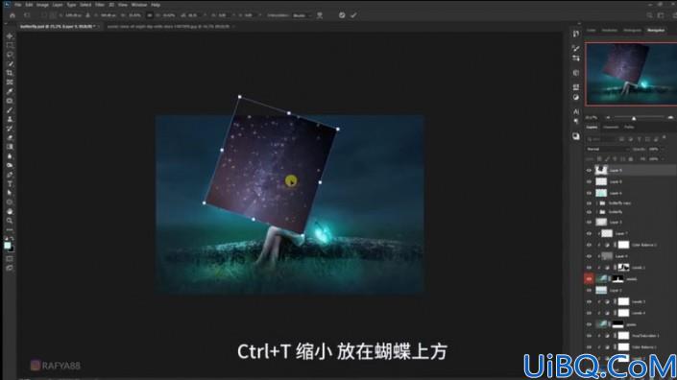Open the Interpolation dropdown in options bar
The width and height of the screenshot is (677, 380).
pyautogui.click(x=302, y=15)
